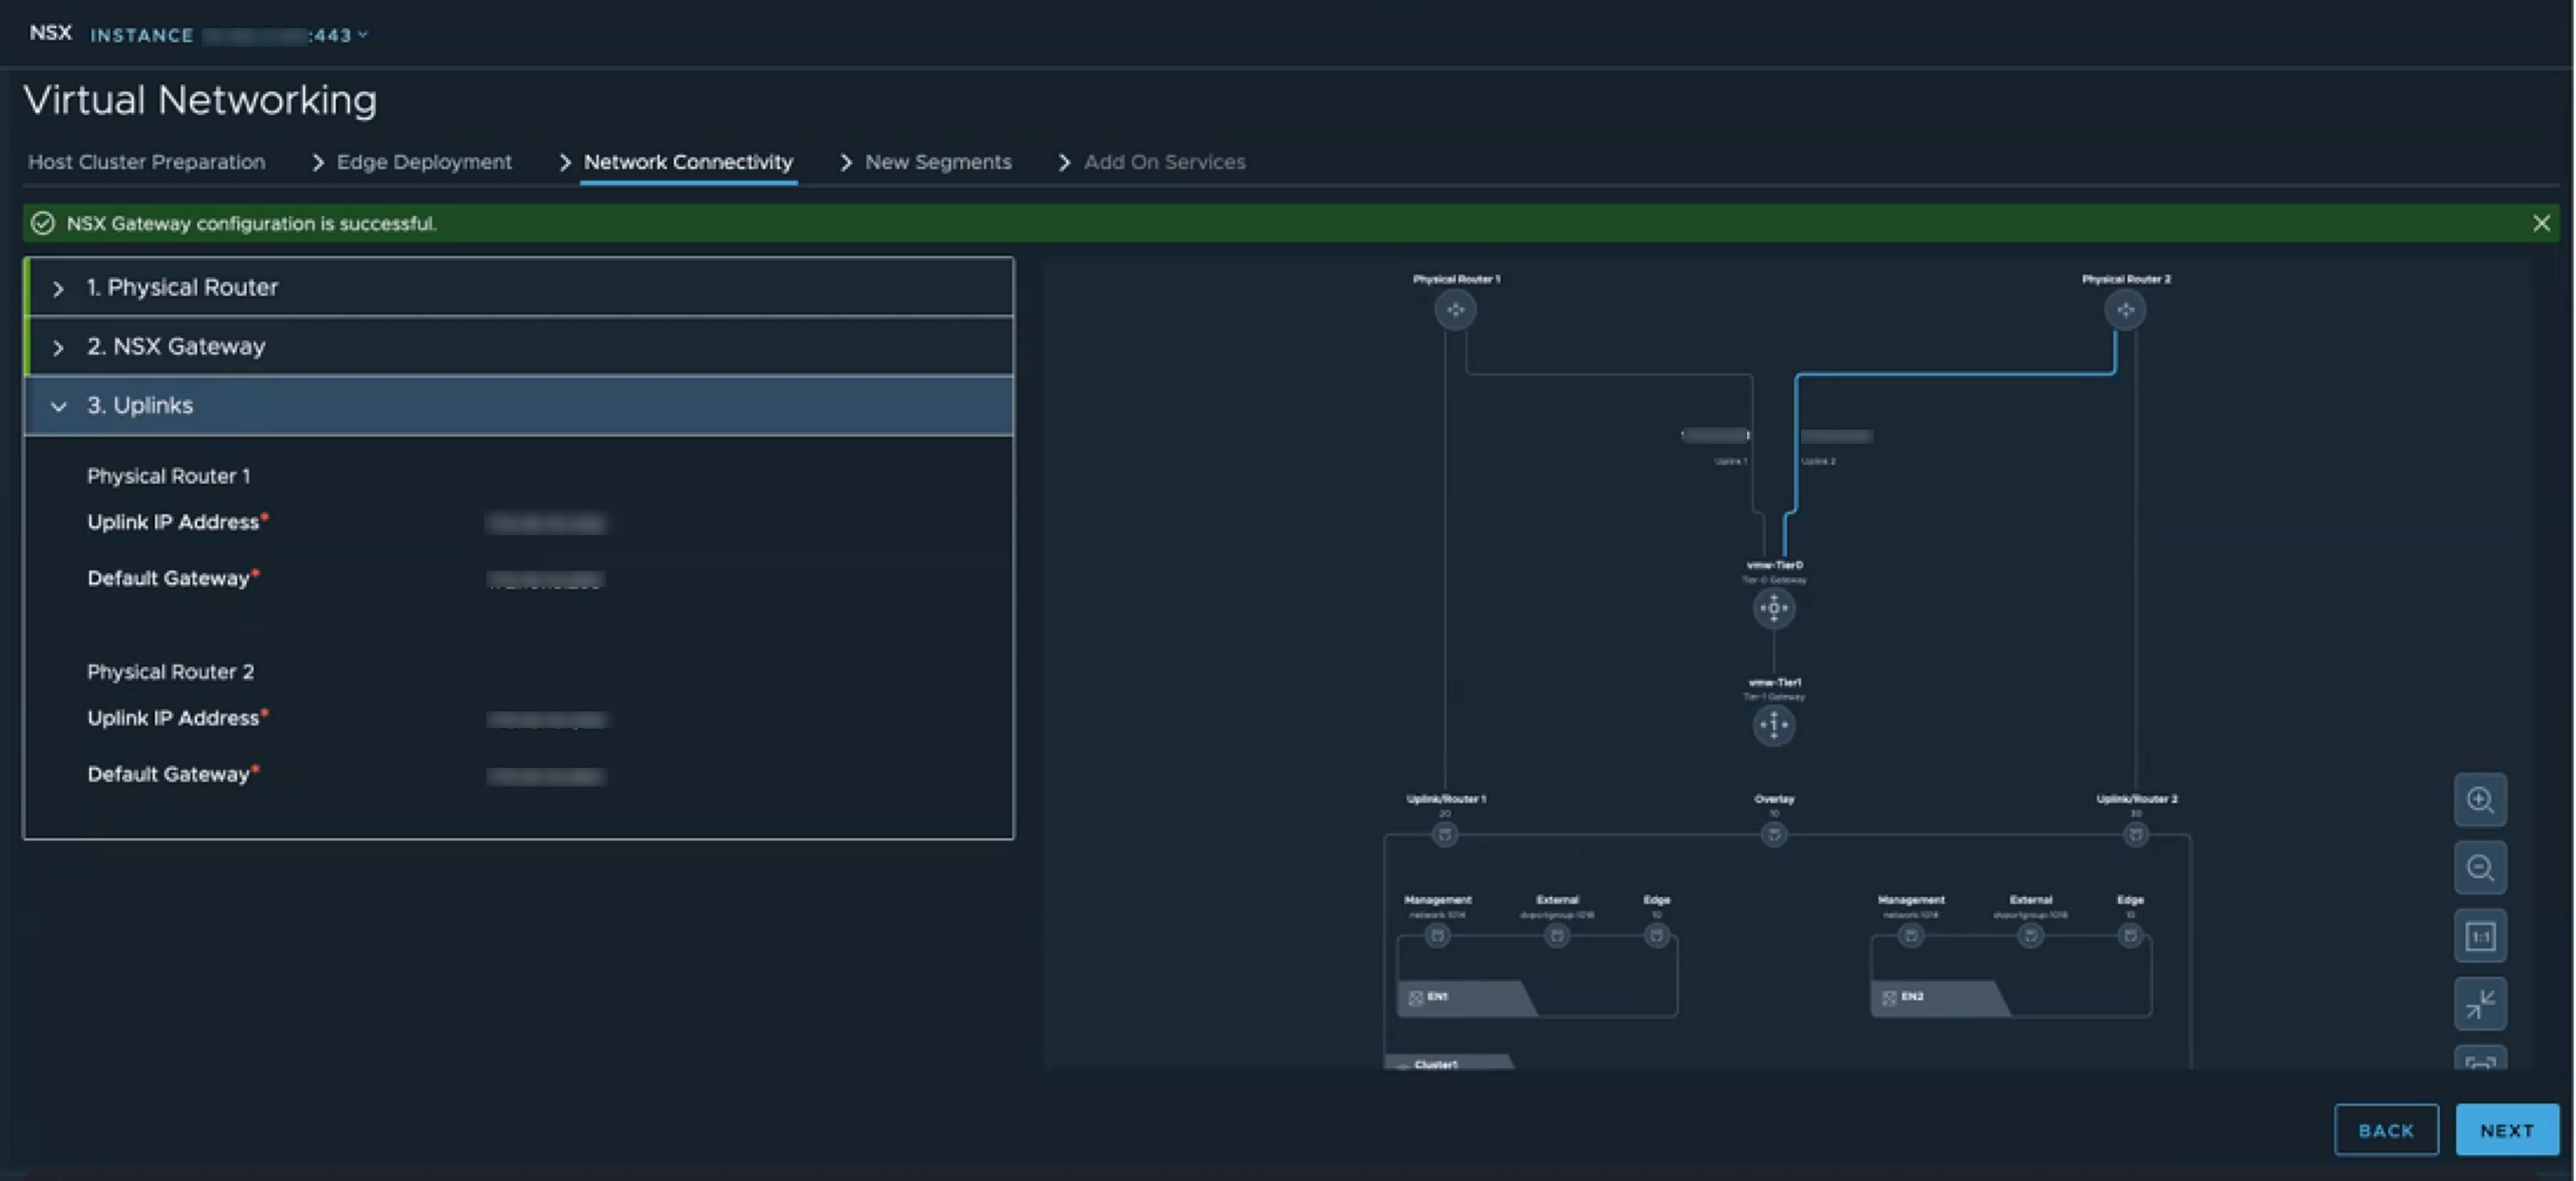
Task: Expand the 2. NSX Gateway section
Action: [x=519, y=346]
